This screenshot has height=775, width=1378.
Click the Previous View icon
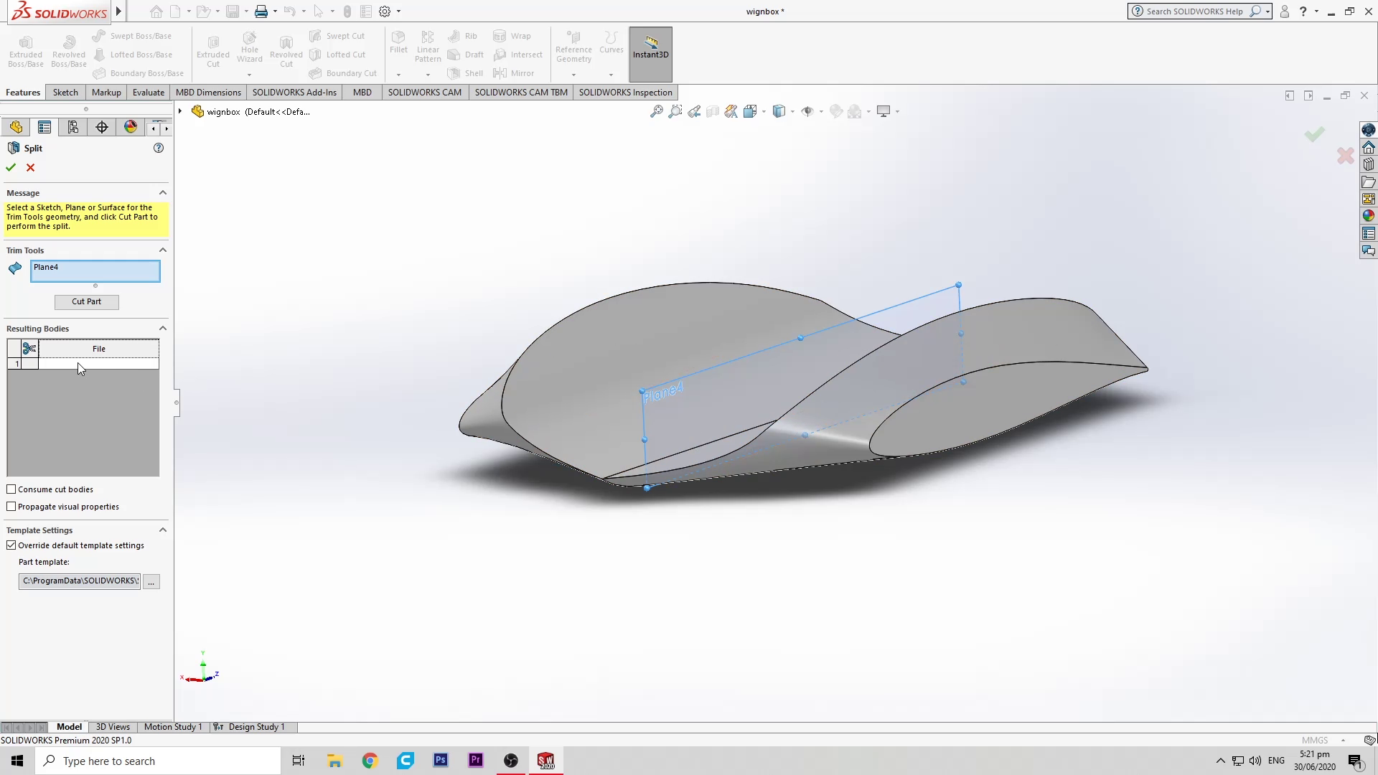coord(694,111)
